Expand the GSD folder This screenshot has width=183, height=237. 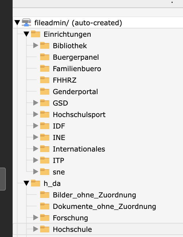pos(36,103)
